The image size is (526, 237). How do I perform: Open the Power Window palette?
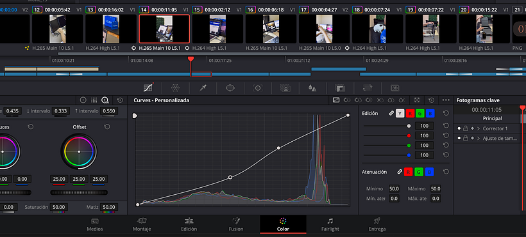point(230,88)
